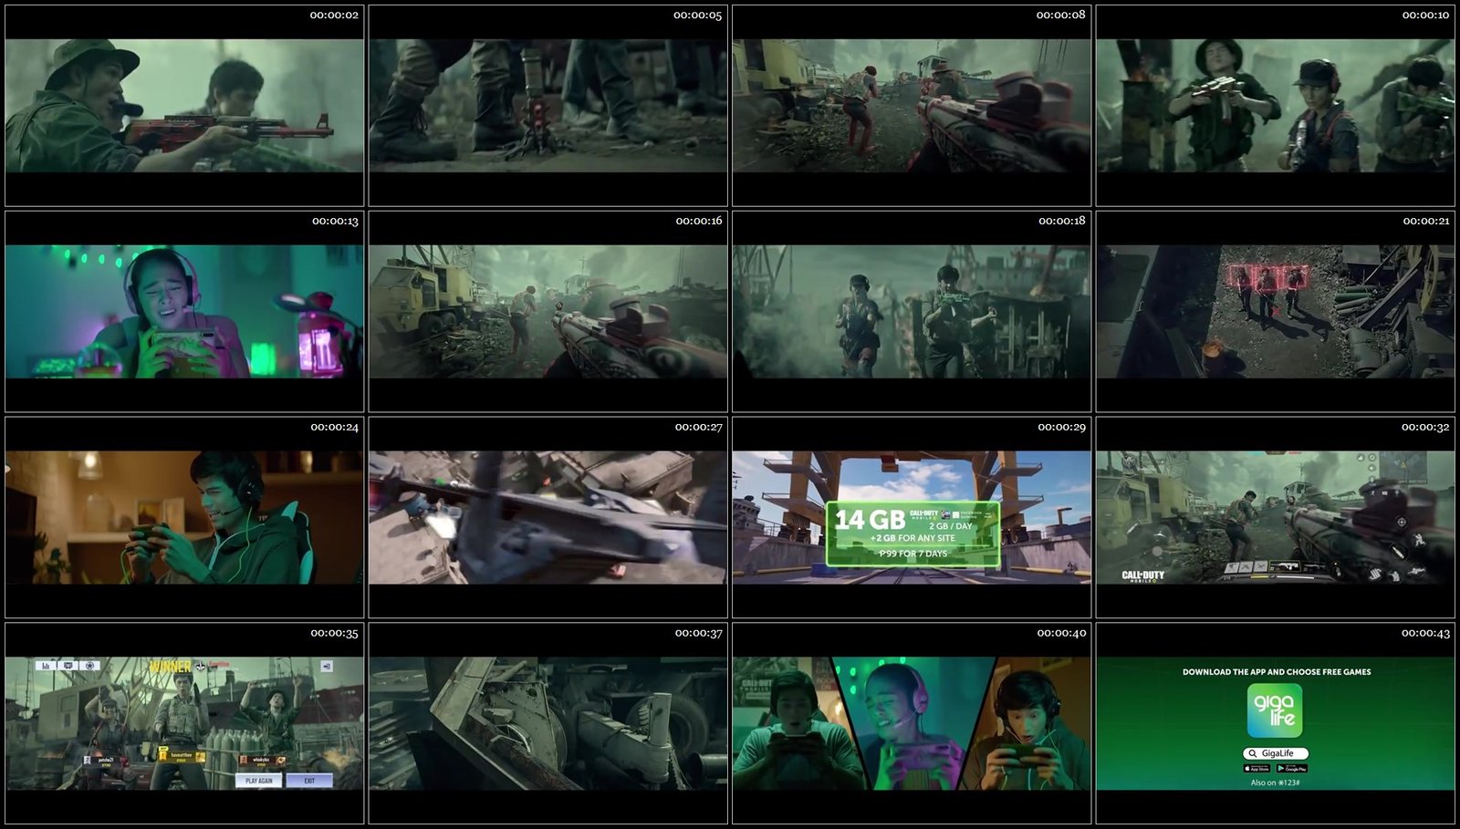
Task: Click the EXIT button in winner frame
Action: pyautogui.click(x=309, y=781)
